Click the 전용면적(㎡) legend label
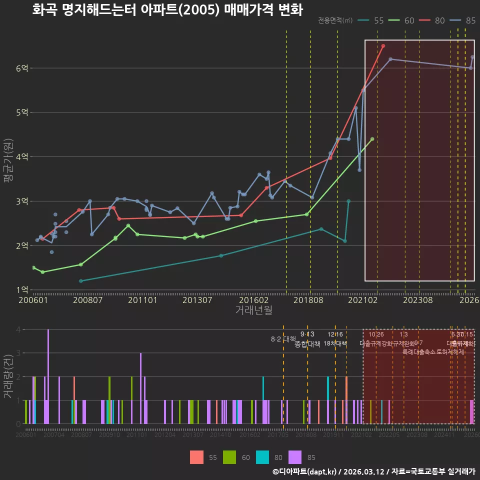This screenshot has height=480, width=480. 335,20
